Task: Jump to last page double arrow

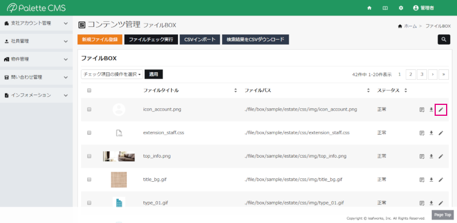Action: (444, 75)
